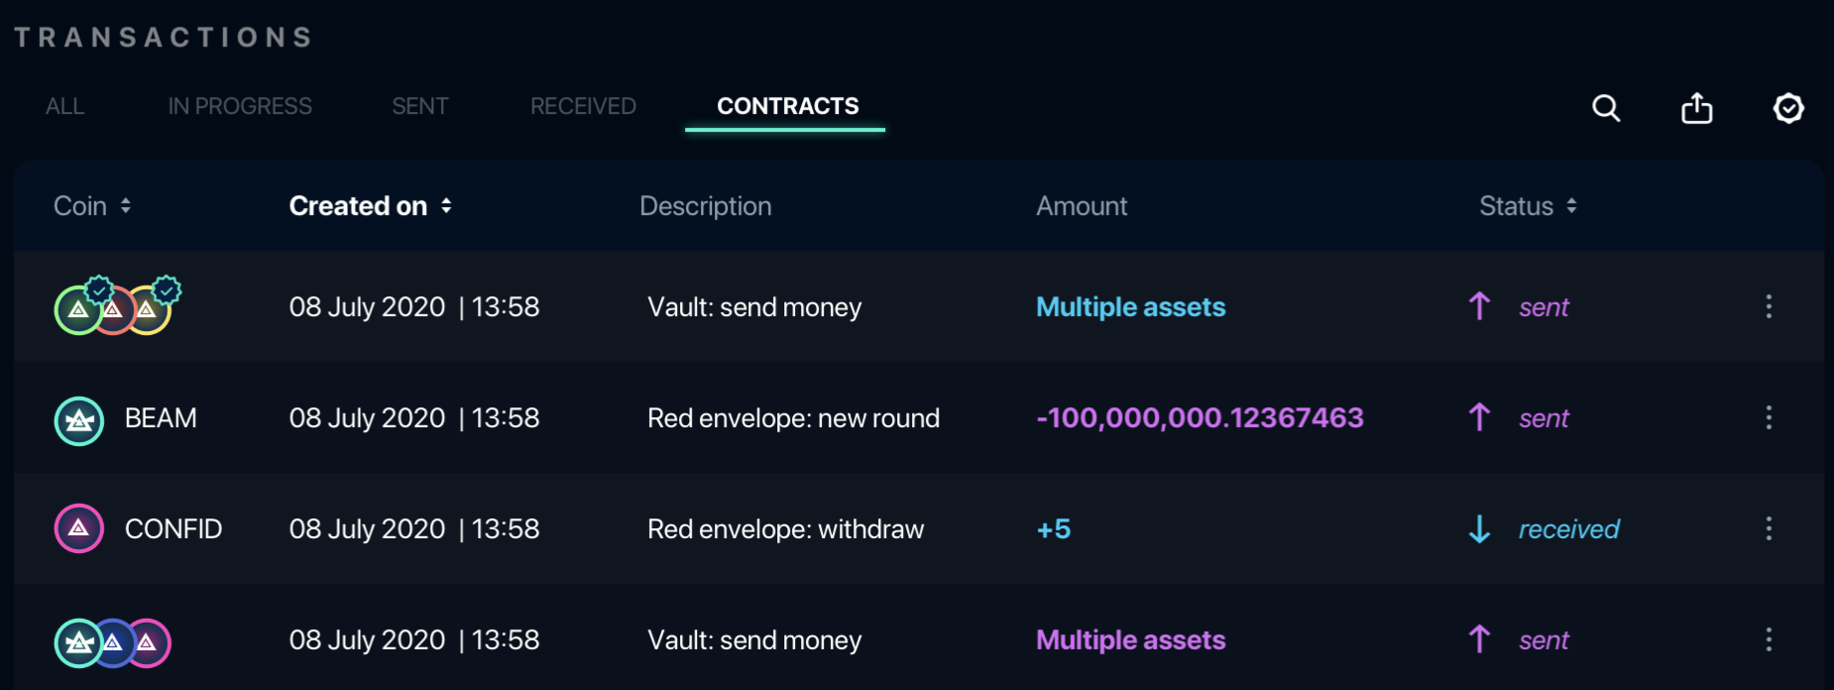Export the transactions list

[1696, 108]
